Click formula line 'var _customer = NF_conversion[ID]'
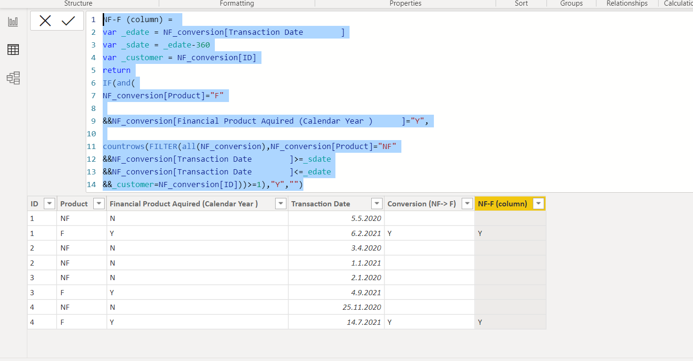 pyautogui.click(x=179, y=58)
